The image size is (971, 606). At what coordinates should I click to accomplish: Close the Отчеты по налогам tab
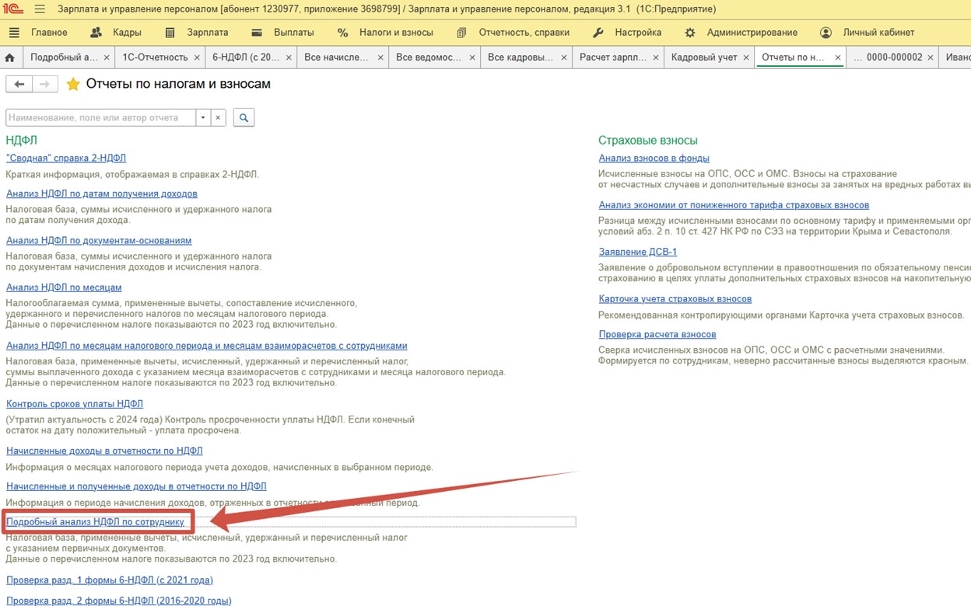pos(838,57)
